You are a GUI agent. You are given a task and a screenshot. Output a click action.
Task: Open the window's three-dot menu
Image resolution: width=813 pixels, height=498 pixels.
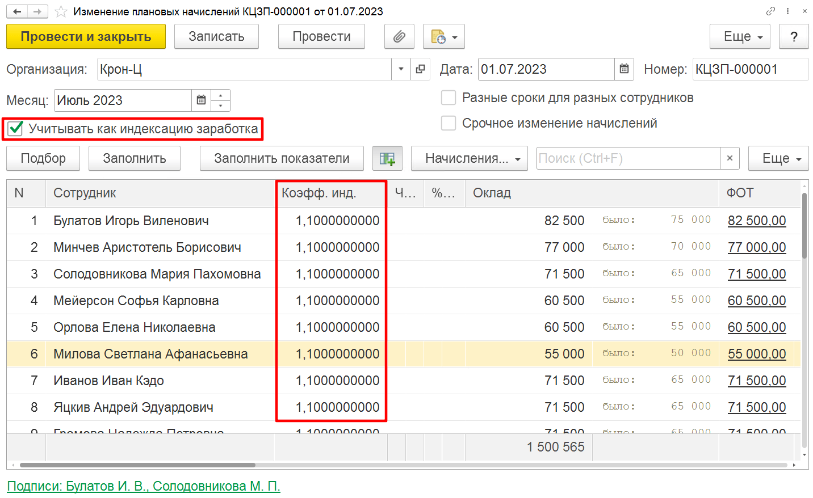787,11
